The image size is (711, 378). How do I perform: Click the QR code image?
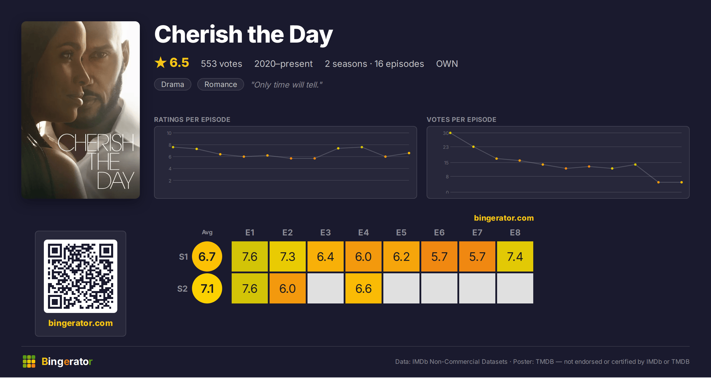[x=81, y=276]
